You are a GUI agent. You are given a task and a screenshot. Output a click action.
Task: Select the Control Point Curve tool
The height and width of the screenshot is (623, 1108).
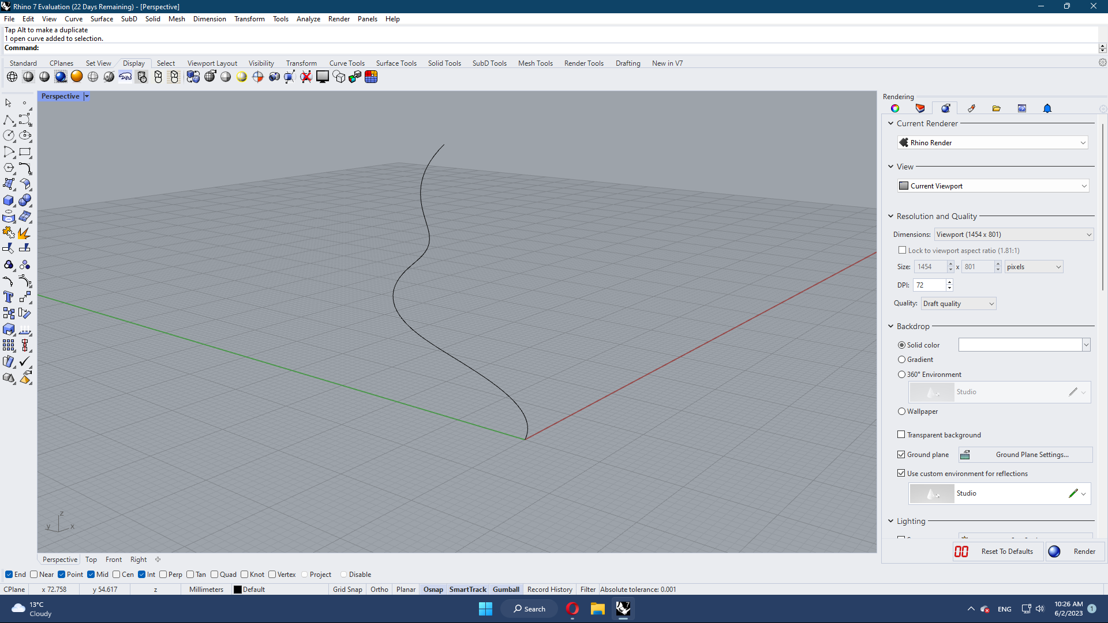pyautogui.click(x=25, y=120)
